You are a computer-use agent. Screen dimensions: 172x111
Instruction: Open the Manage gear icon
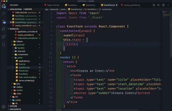tap(4, 106)
